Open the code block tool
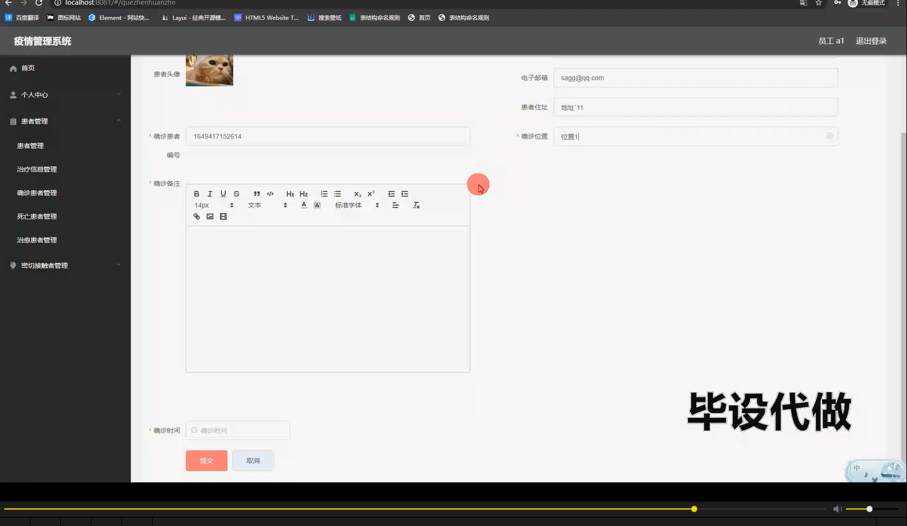Viewport: 907px width, 526px height. (x=270, y=193)
